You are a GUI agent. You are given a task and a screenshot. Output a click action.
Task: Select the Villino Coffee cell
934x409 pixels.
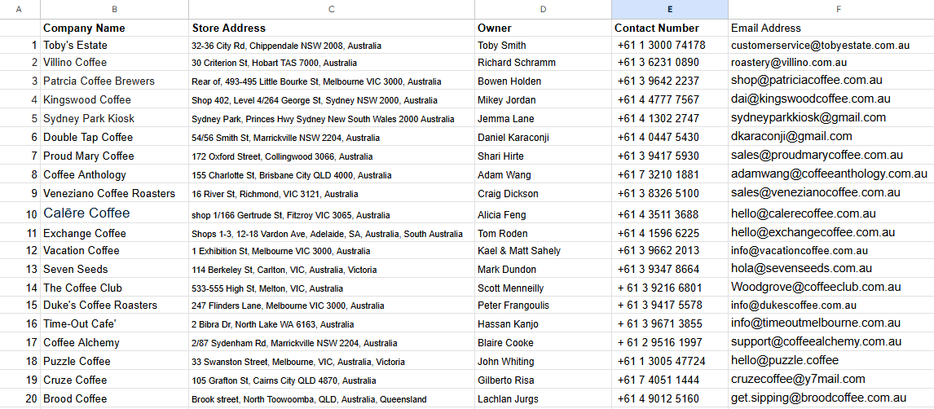pyautogui.click(x=114, y=63)
